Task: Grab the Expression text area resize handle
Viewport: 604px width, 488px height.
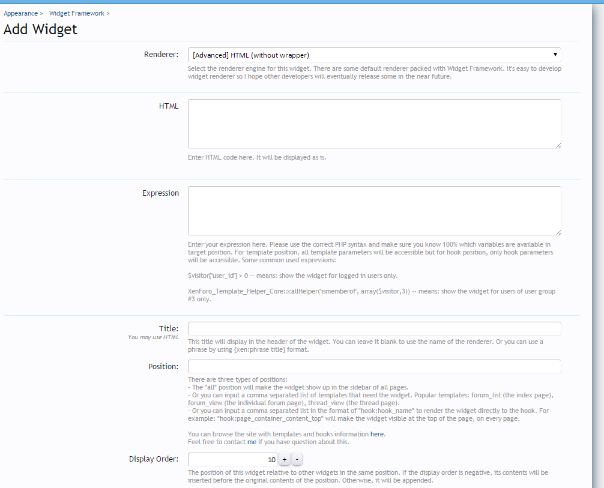Action: pos(558,232)
